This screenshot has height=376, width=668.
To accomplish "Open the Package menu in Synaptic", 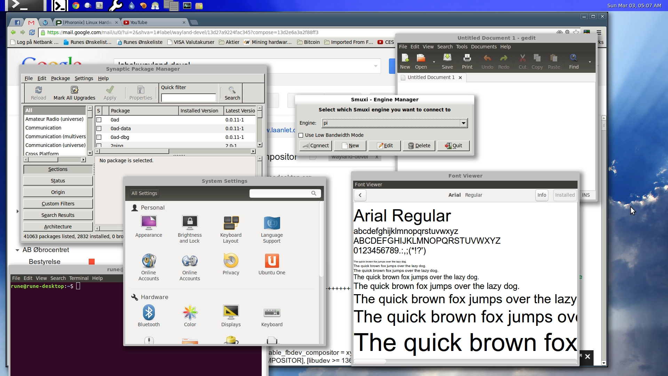I will 60,78.
